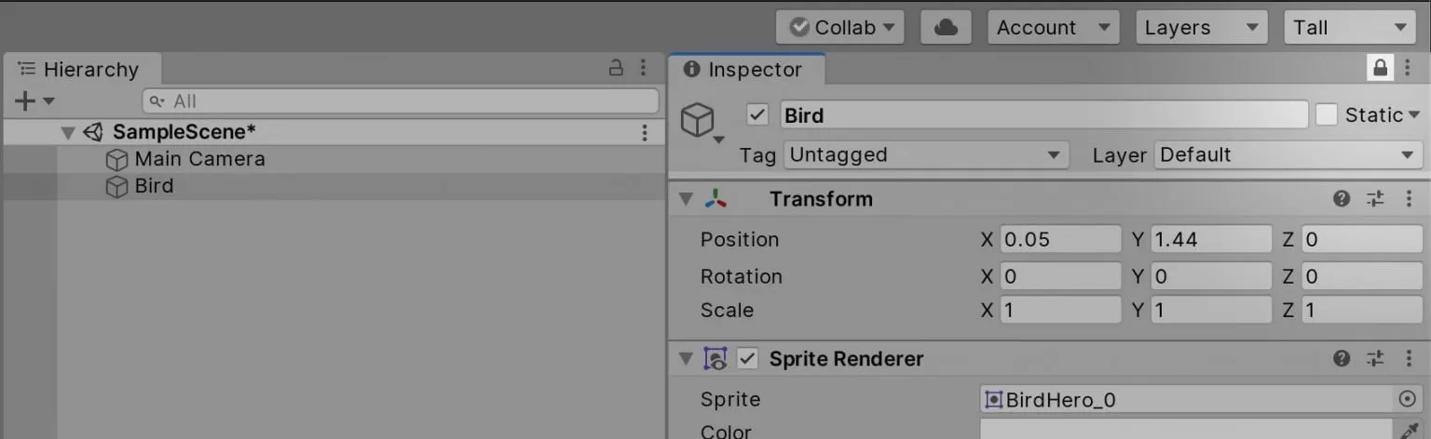Viewport: 1431px width, 439px height.
Task: Open Transform component help icon
Action: click(x=1342, y=198)
